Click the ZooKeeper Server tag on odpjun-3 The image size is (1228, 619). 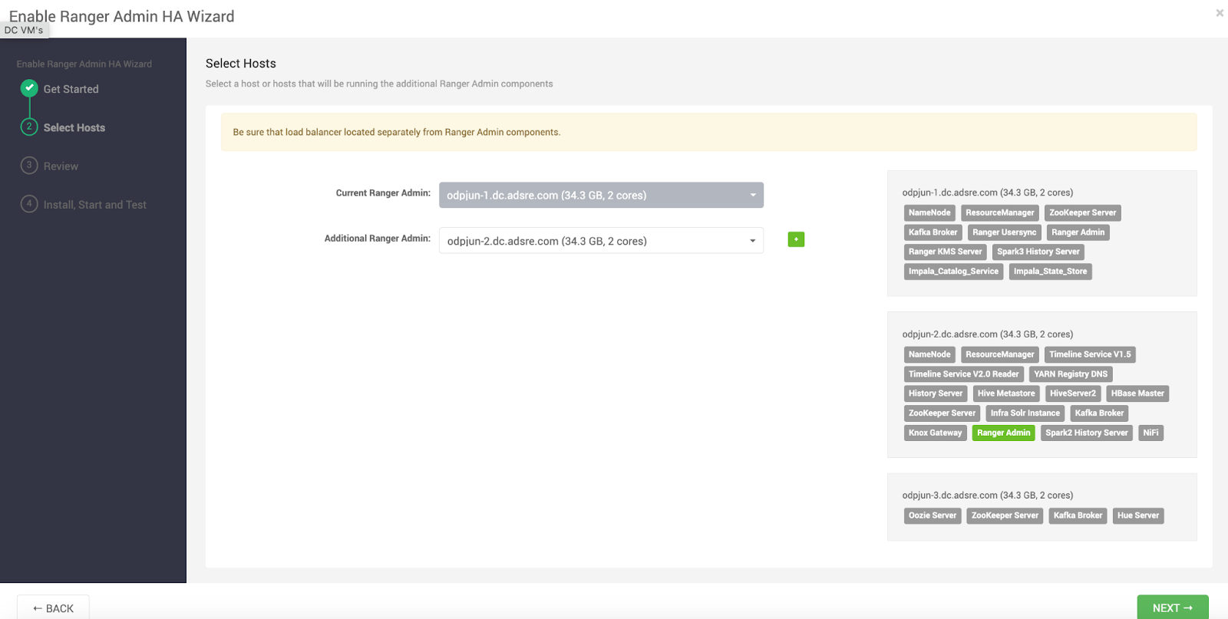[1005, 515]
